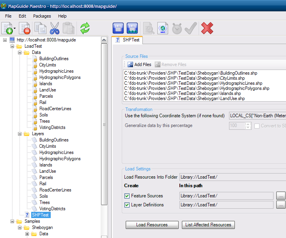
Task: Click the Save As floppy disk icon
Action: (x=132, y=28)
